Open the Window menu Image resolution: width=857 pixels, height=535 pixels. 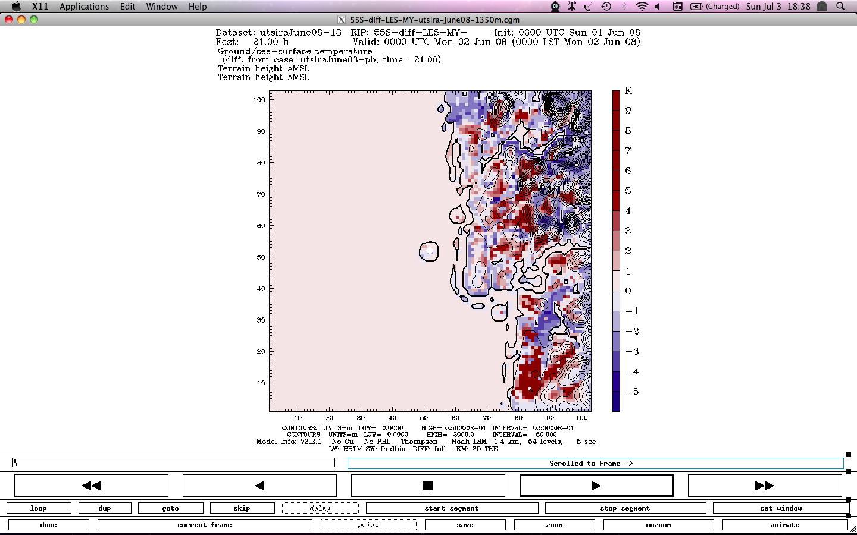[x=162, y=7]
